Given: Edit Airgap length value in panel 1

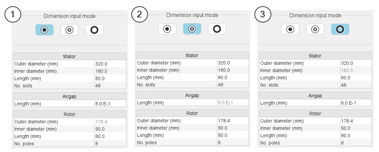Looking at the screenshot, I should [110, 104].
